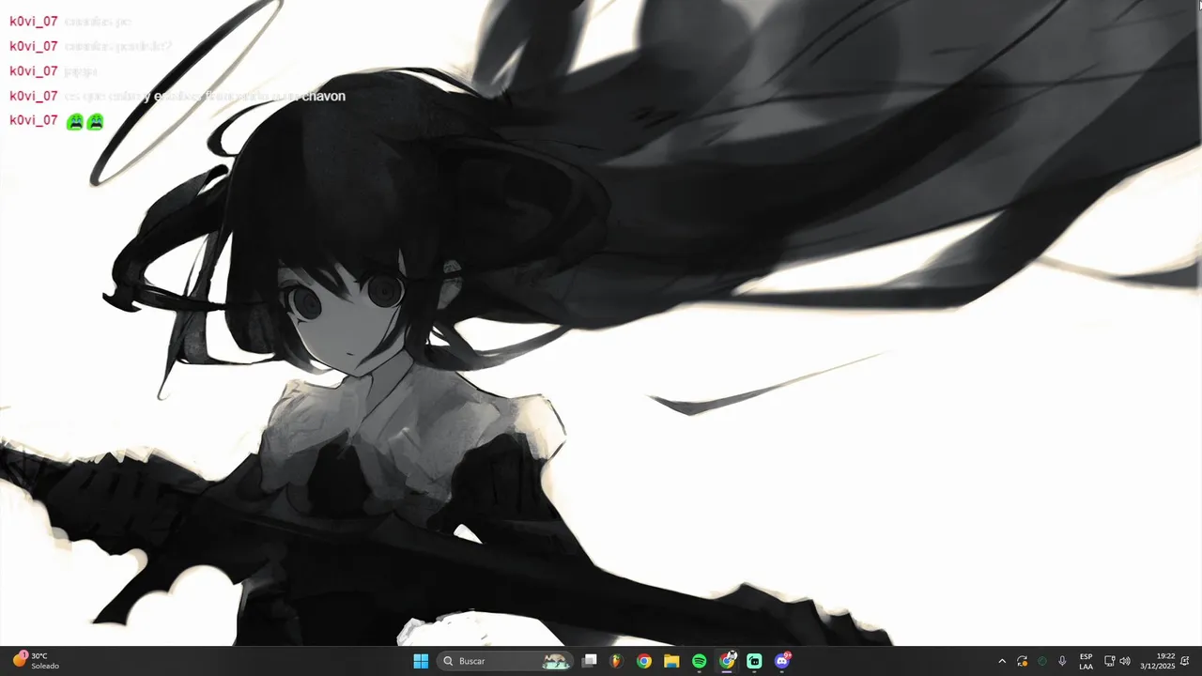1202x676 pixels.
Task: Open the ESP LAA language switcher
Action: (1086, 661)
